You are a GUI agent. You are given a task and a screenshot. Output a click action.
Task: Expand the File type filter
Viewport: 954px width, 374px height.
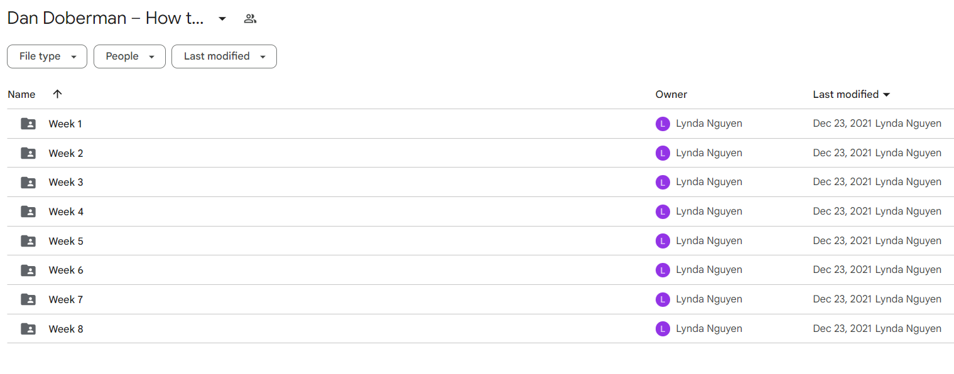coord(47,56)
